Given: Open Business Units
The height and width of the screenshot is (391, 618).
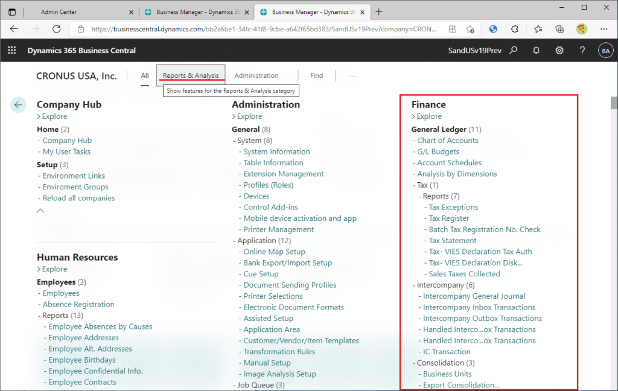Looking at the screenshot, I should pyautogui.click(x=447, y=374).
